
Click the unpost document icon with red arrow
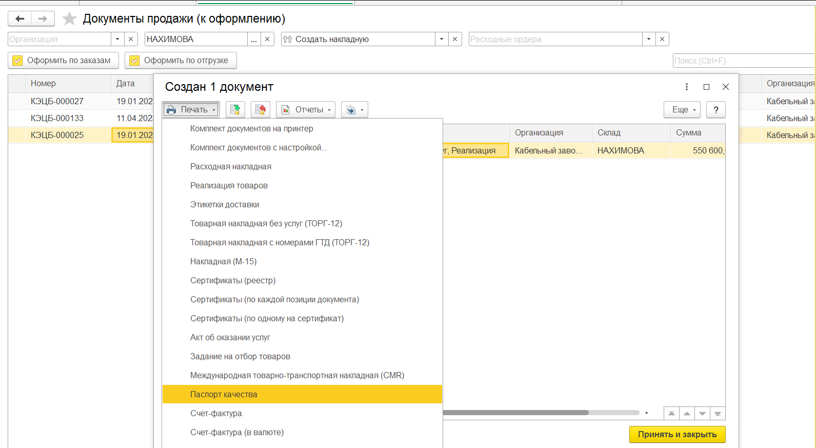(x=261, y=109)
